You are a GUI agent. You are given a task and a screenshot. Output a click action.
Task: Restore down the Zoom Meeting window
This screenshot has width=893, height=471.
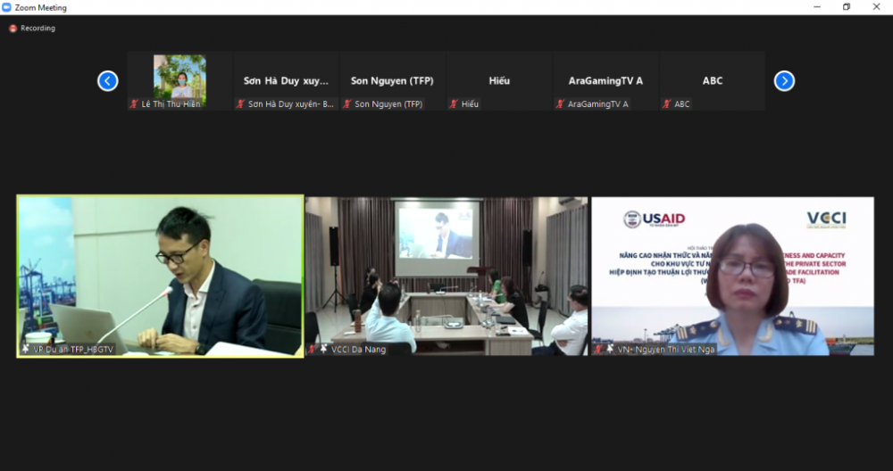(846, 7)
